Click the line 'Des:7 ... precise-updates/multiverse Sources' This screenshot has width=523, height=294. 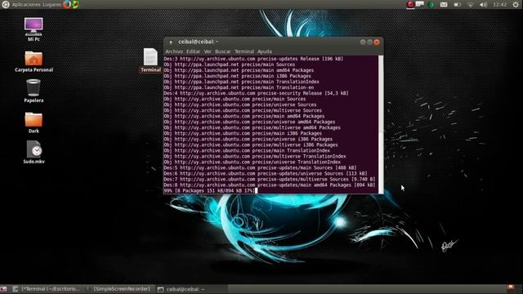[270, 180]
